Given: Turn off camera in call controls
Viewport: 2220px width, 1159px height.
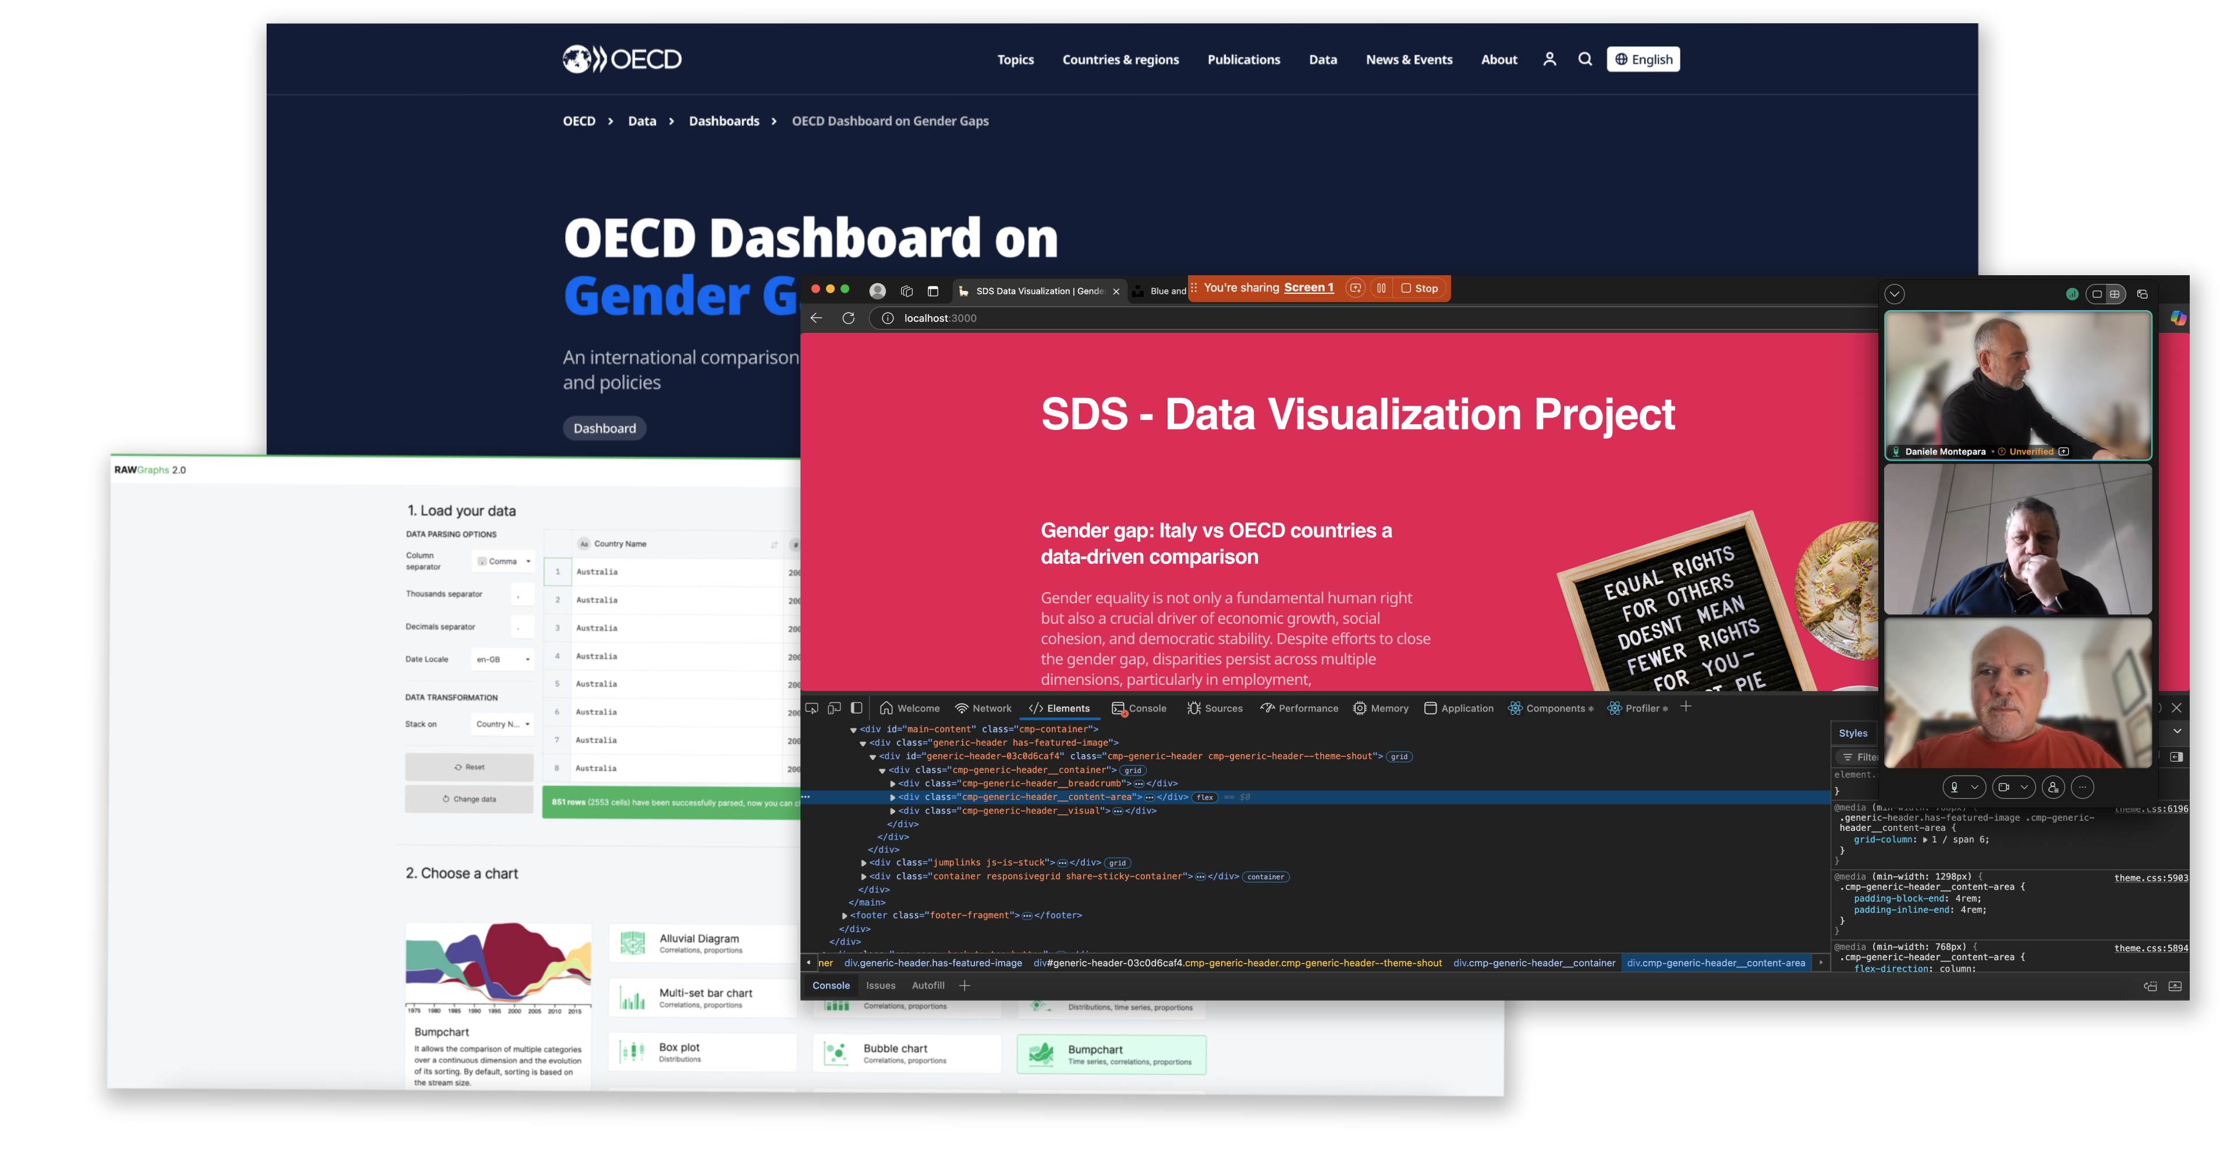Looking at the screenshot, I should coord(2005,787).
